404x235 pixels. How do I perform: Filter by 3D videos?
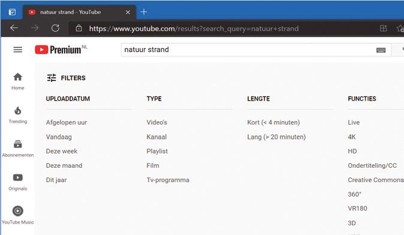click(x=352, y=223)
